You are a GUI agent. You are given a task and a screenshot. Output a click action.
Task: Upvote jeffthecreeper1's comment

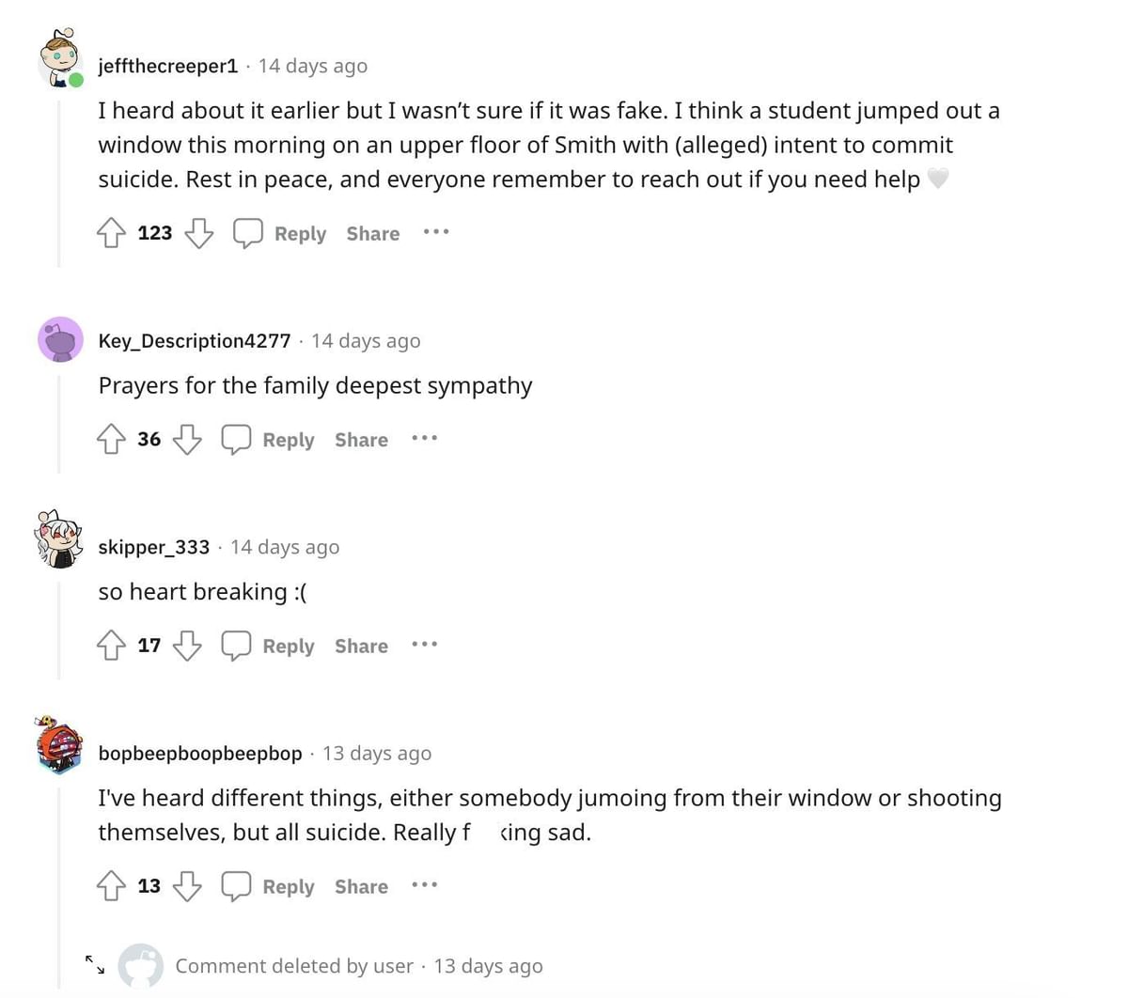pos(111,233)
